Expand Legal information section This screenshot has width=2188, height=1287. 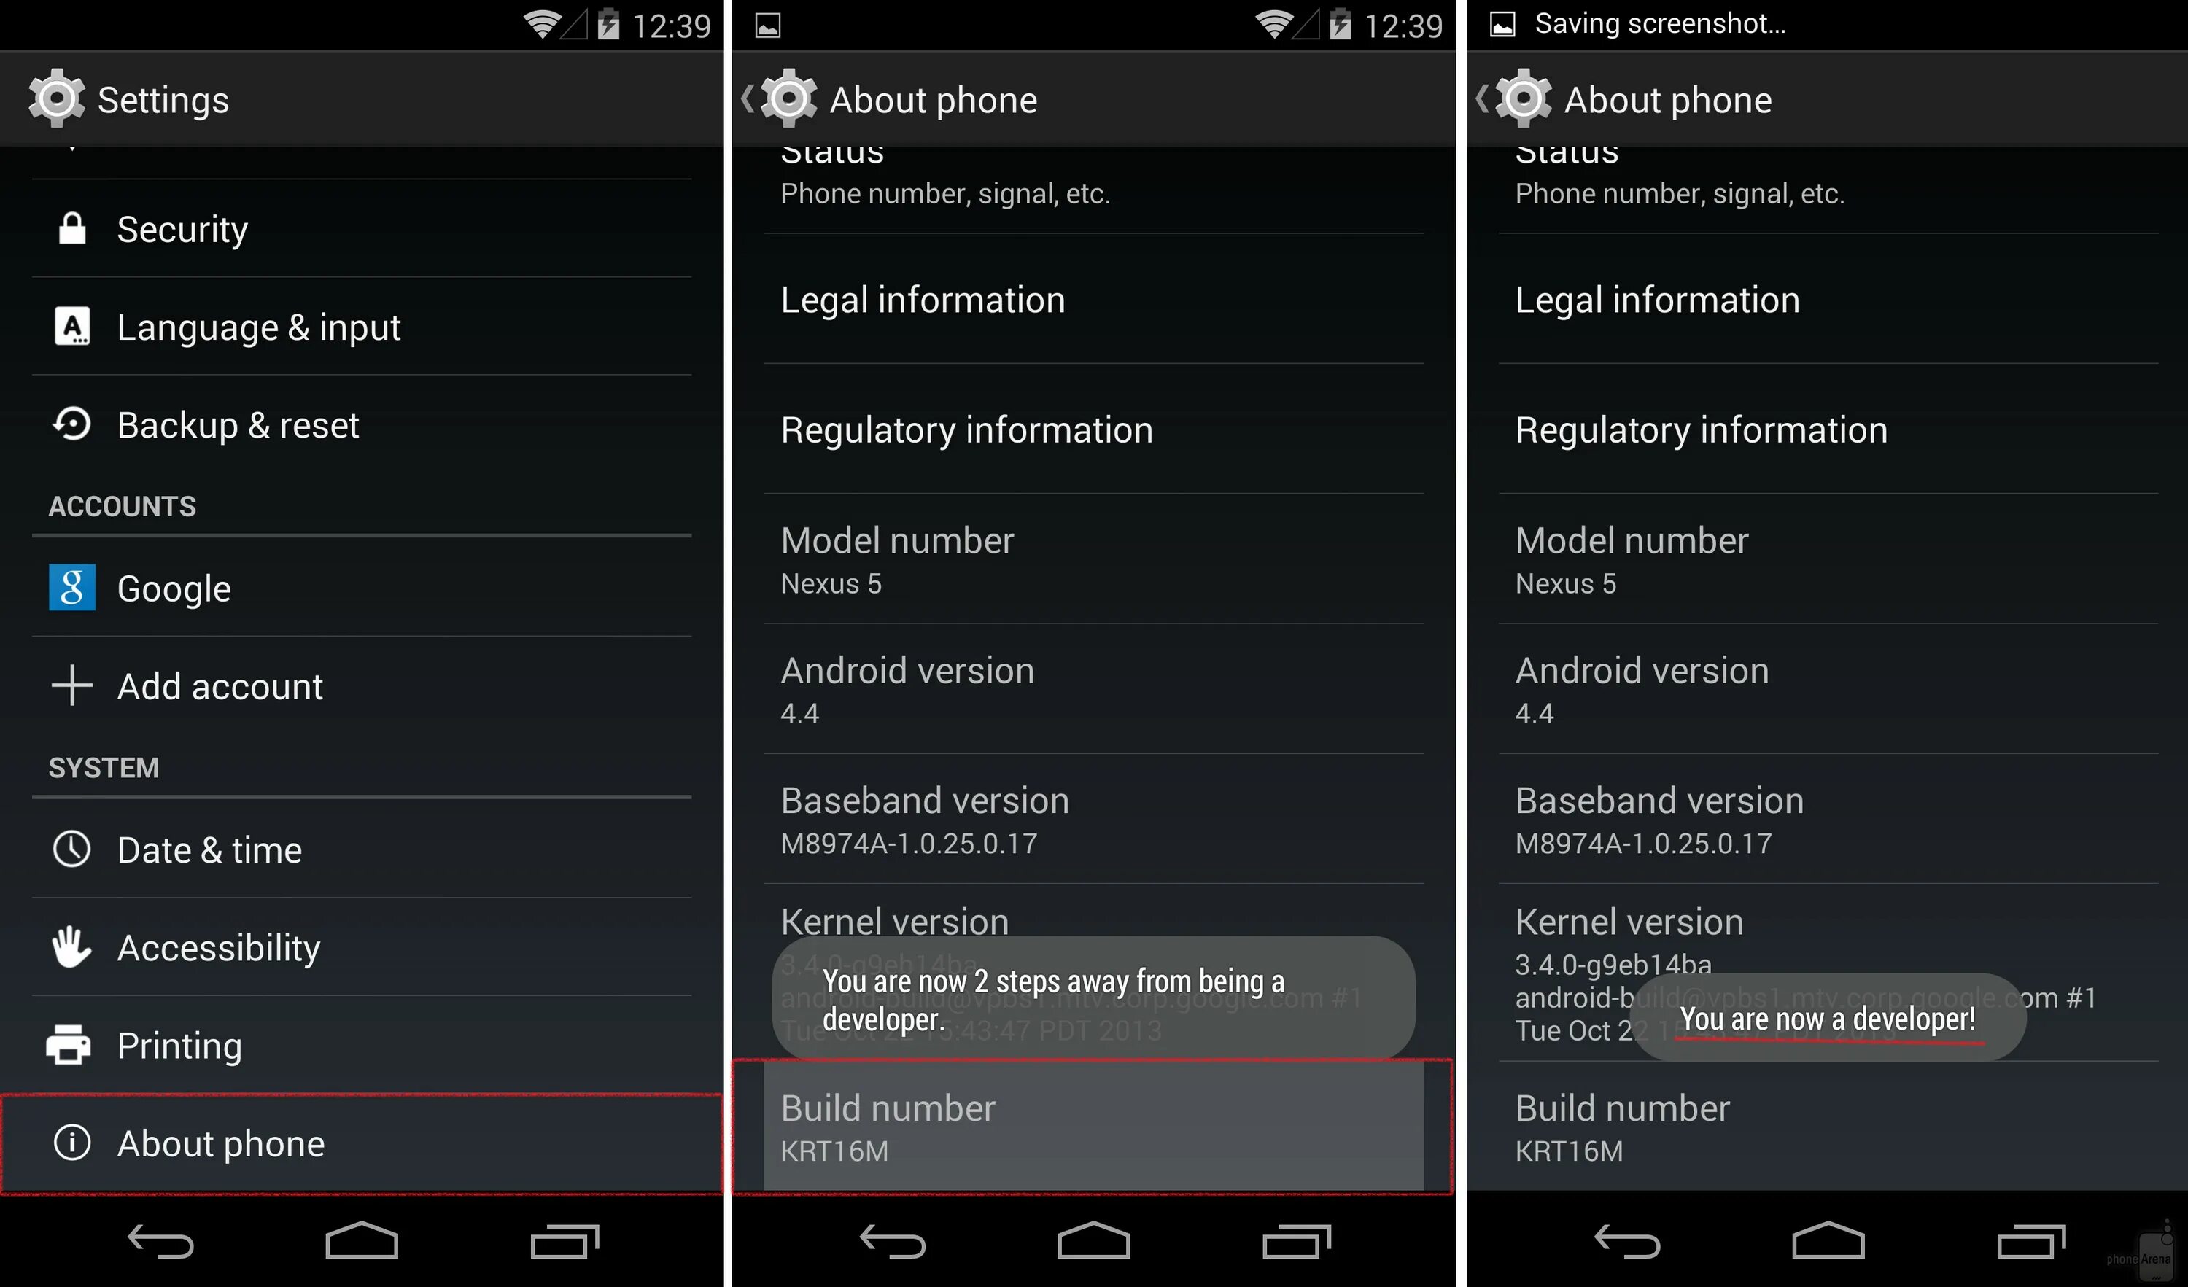(1093, 298)
